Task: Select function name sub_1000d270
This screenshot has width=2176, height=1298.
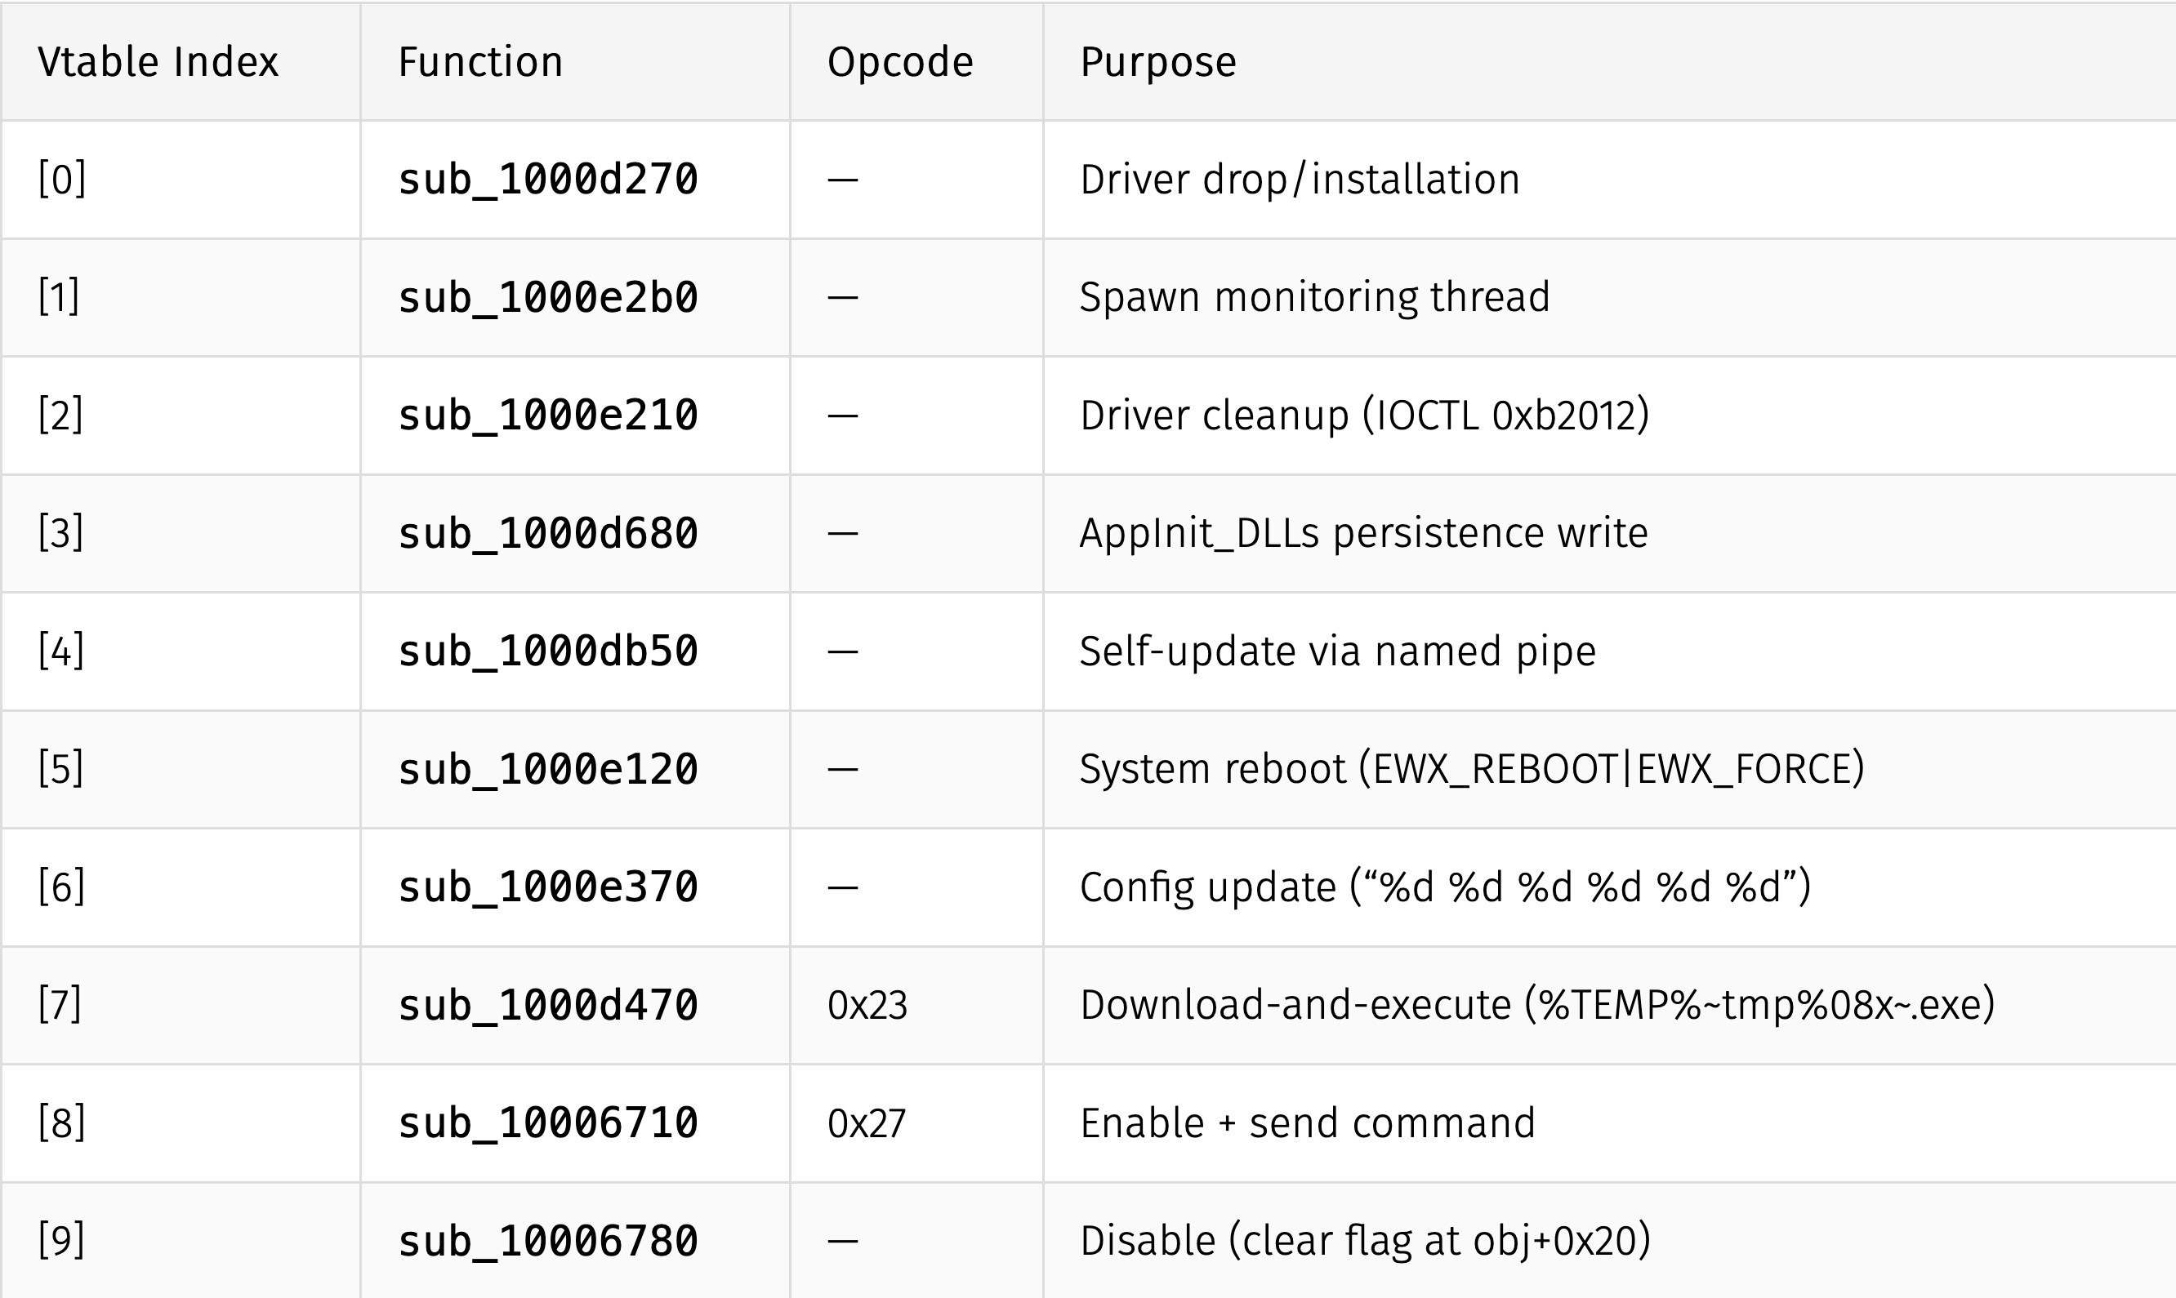Action: click(548, 180)
